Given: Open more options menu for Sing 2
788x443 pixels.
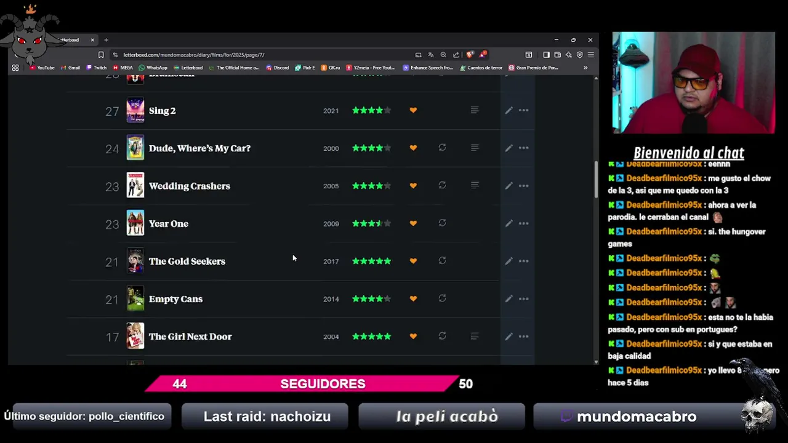Looking at the screenshot, I should [x=523, y=111].
